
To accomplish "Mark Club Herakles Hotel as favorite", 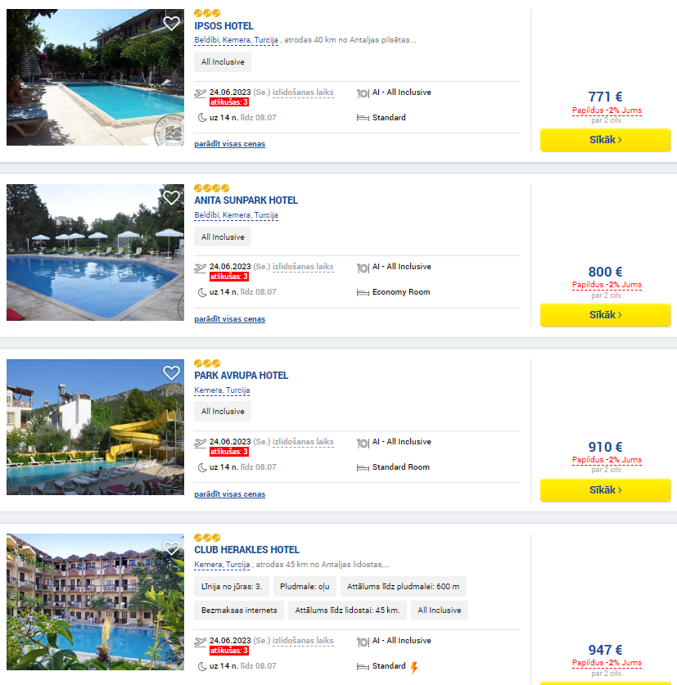I will pos(171,548).
